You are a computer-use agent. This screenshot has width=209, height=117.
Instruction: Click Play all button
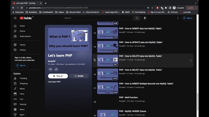(x=58, y=76)
